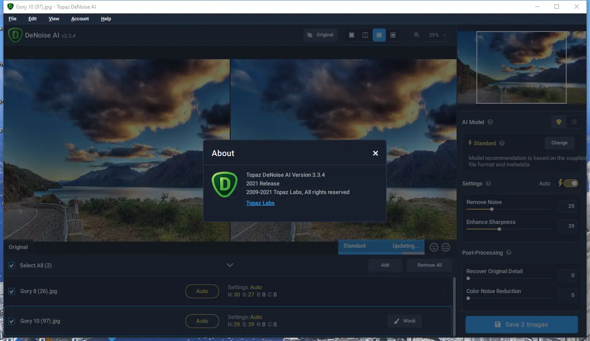Click the Change model button
Image resolution: width=590 pixels, height=341 pixels.
coord(559,143)
